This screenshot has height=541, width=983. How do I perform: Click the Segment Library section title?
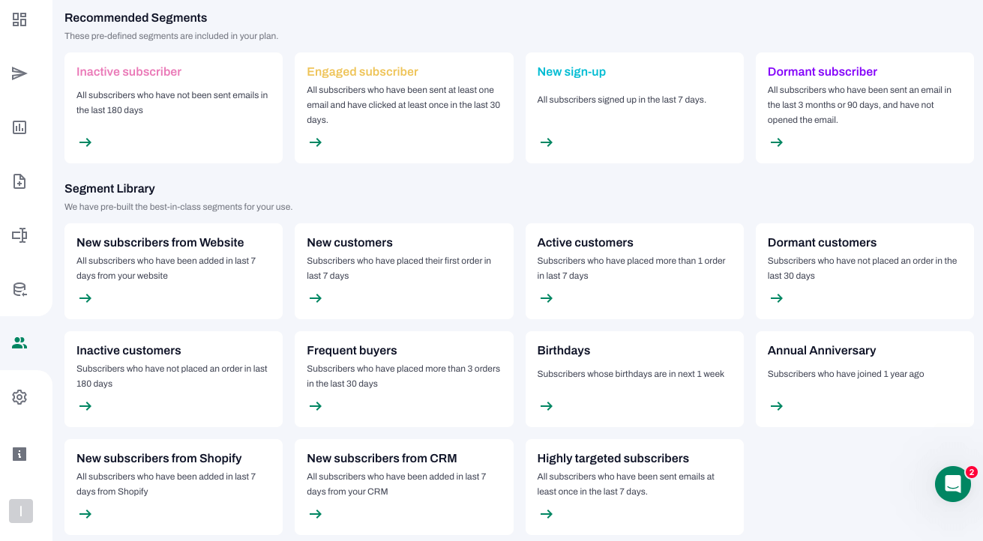click(x=109, y=189)
